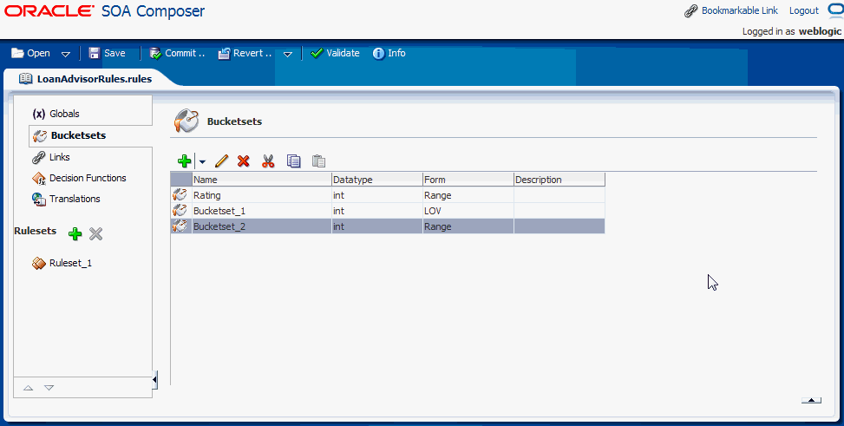
Task: Click the Datatype column header
Action: (376, 180)
